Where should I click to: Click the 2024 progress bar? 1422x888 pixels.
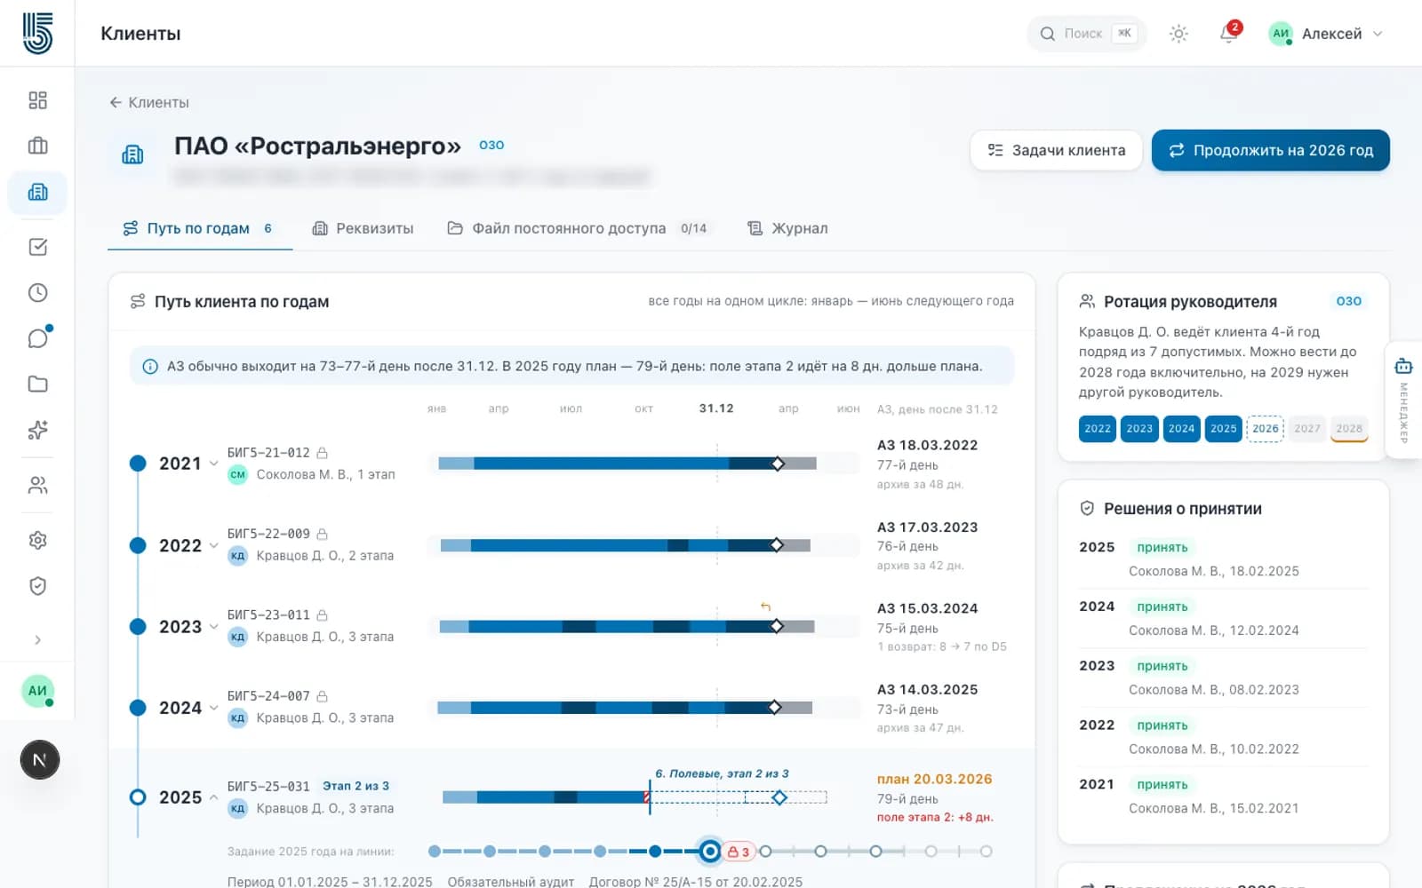(x=625, y=708)
